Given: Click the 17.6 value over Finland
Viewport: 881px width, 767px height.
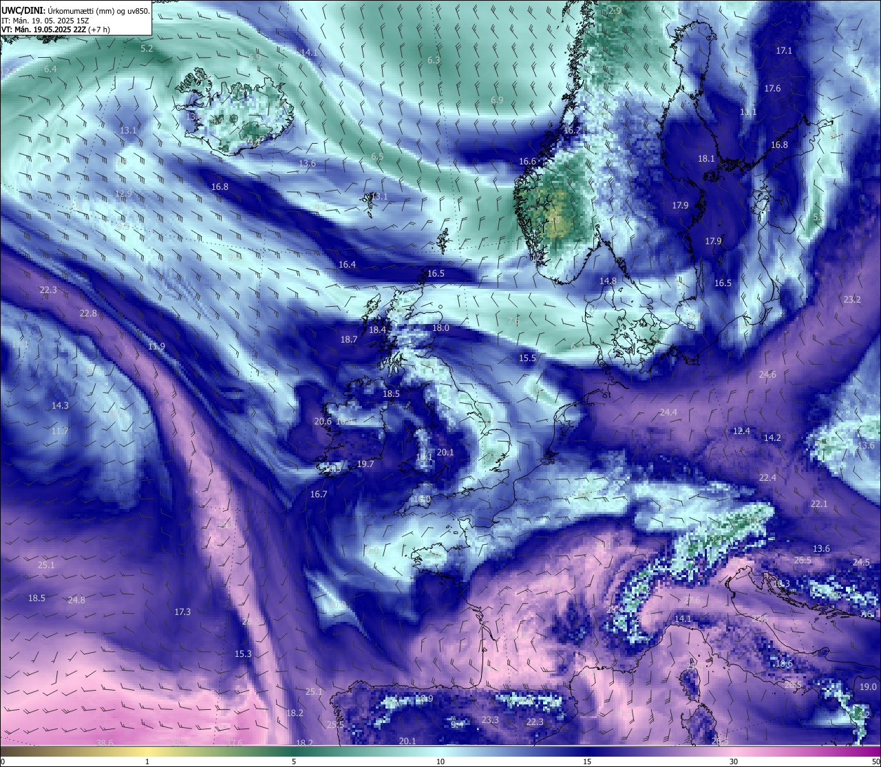Looking at the screenshot, I should point(772,88).
